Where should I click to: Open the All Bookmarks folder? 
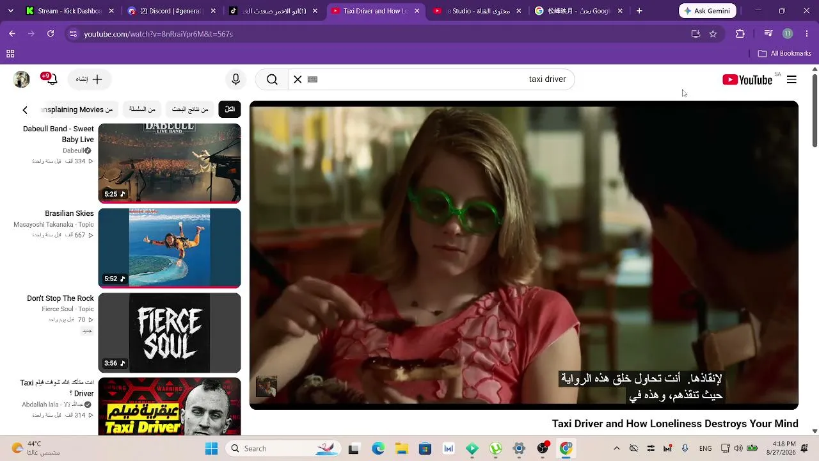784,54
